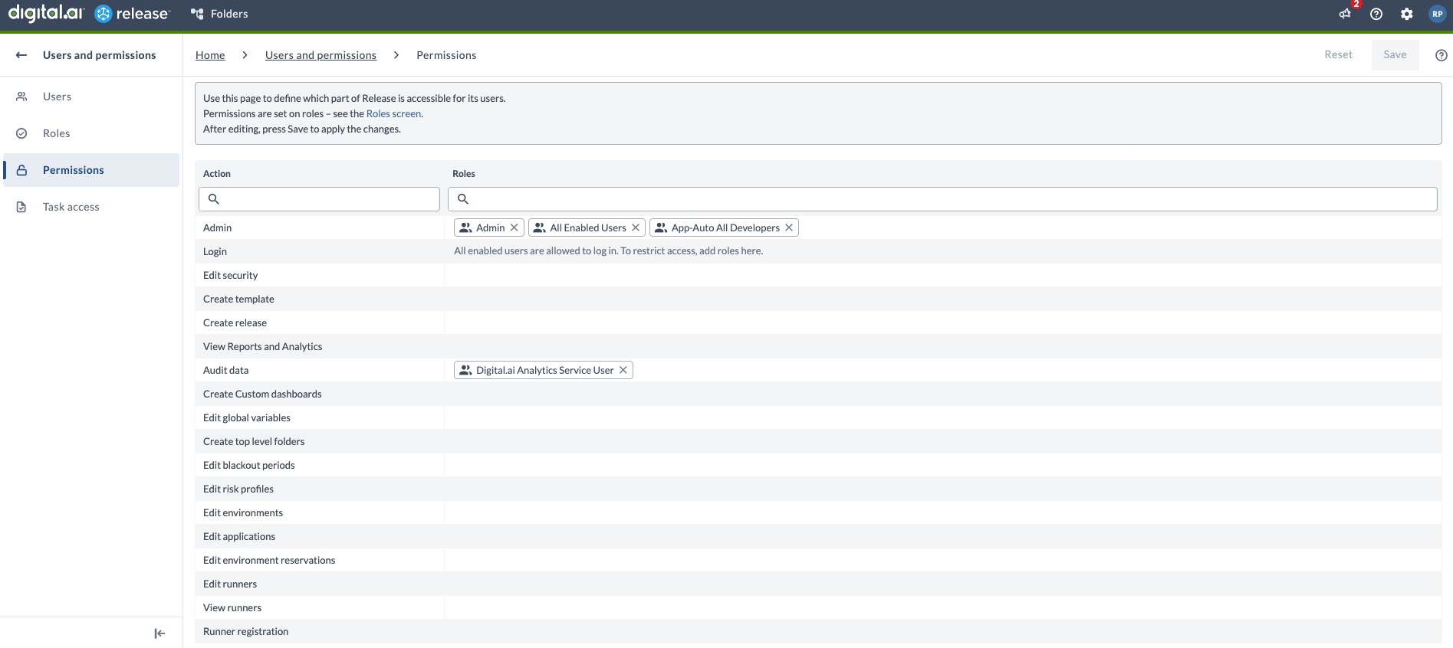The width and height of the screenshot is (1453, 648).
Task: Remove All Enabled Users role chip
Action: (x=636, y=227)
